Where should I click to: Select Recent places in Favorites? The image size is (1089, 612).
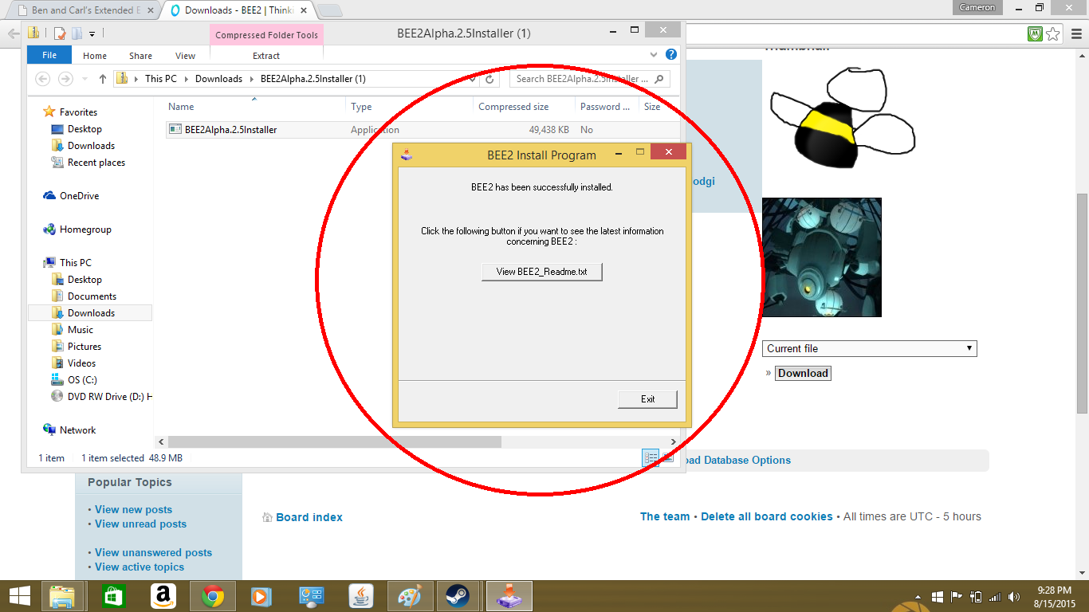click(96, 163)
